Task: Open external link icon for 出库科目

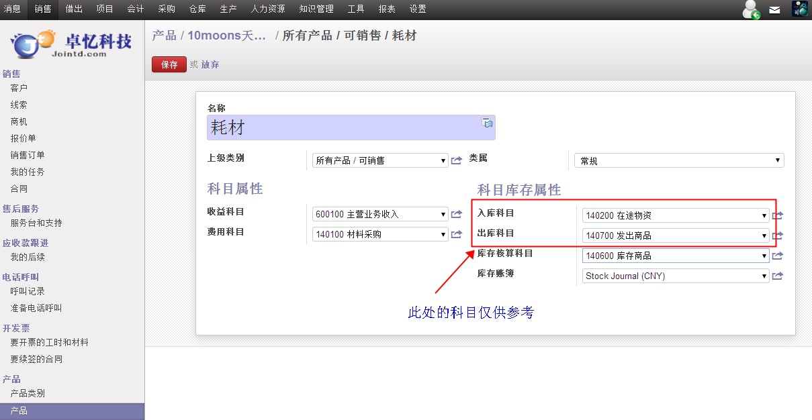Action: (x=778, y=235)
